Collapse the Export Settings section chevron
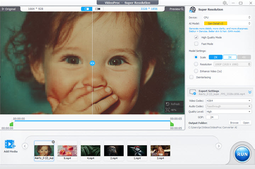This screenshot has width=255, height=169. click(250, 92)
